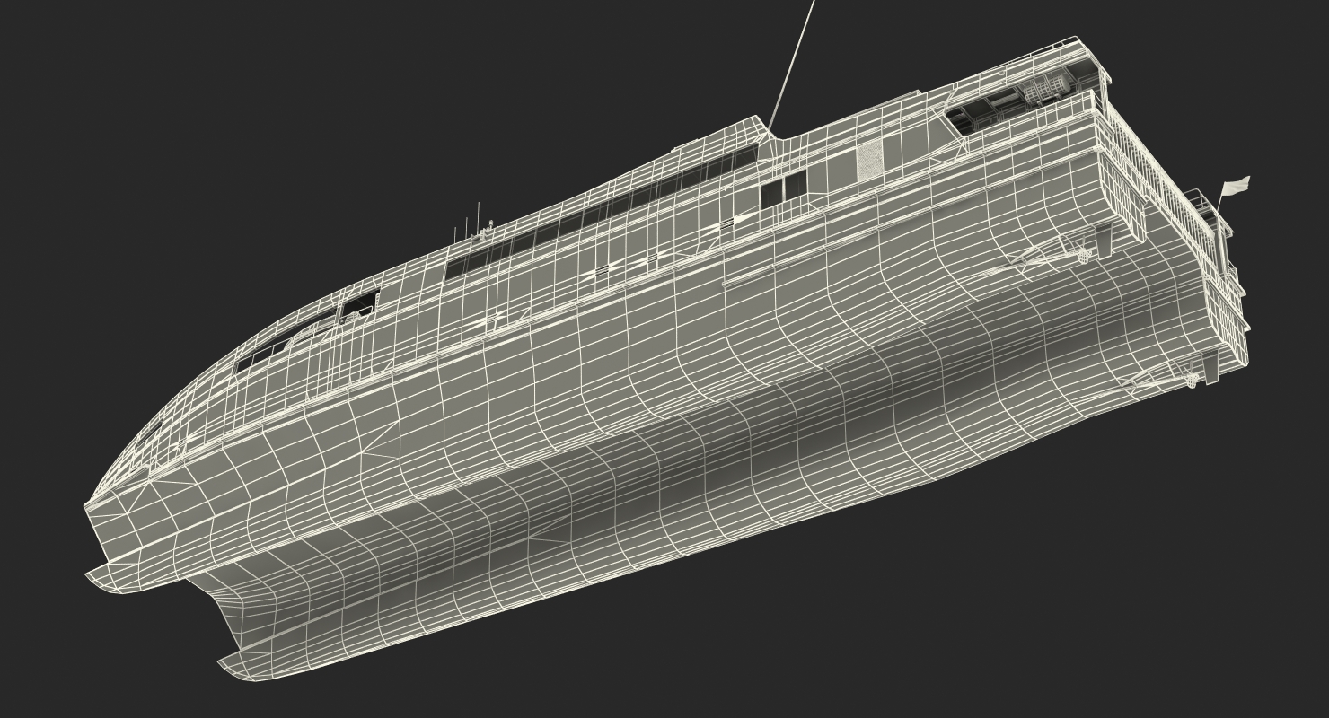Click the lower water-jet propulsor near the stern corner

tap(1193, 381)
